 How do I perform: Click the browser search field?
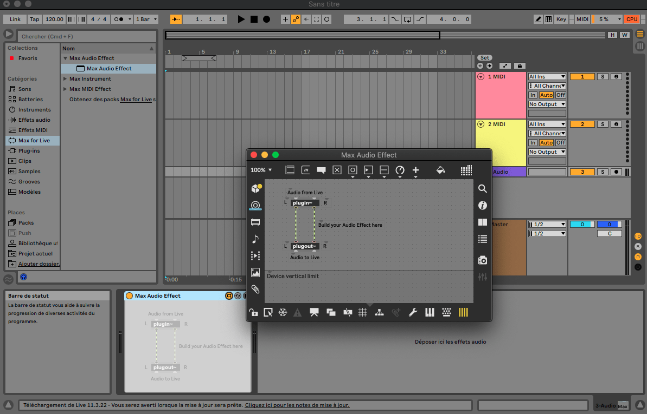click(x=87, y=36)
